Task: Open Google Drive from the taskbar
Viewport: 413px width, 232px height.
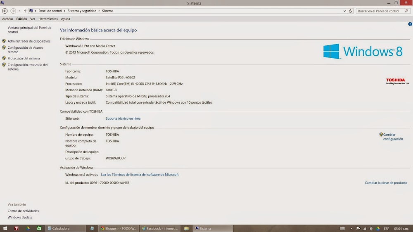Action: click(x=28, y=228)
